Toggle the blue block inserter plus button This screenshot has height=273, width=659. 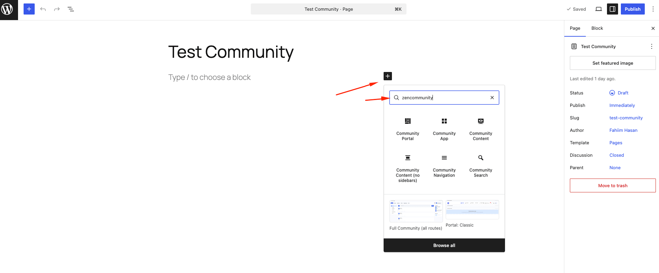[x=29, y=9]
